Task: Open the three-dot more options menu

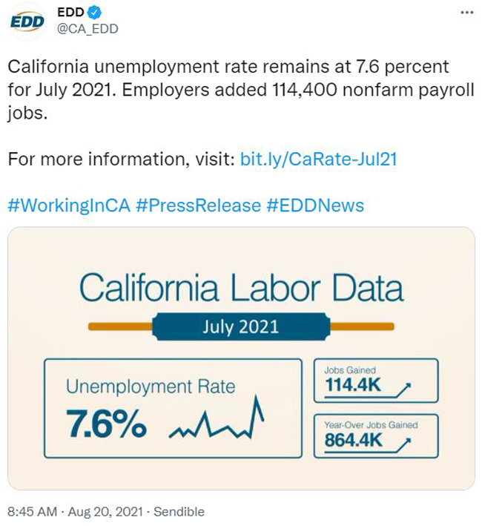Action: point(467,13)
